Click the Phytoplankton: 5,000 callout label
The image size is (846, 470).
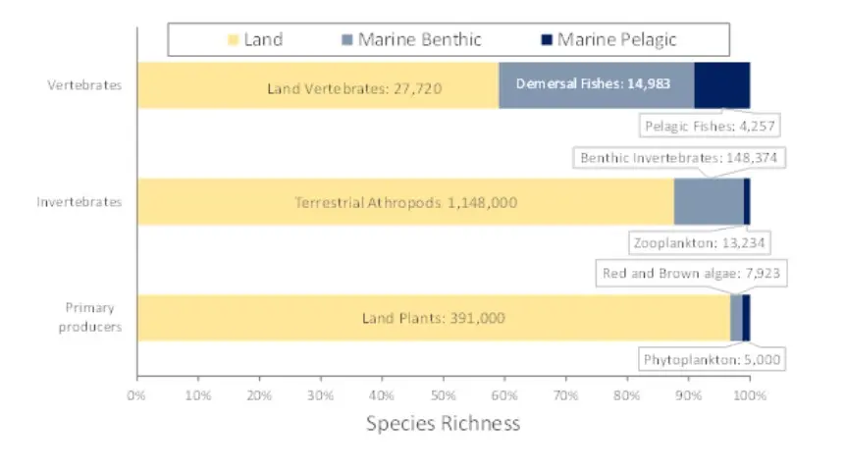[712, 360]
